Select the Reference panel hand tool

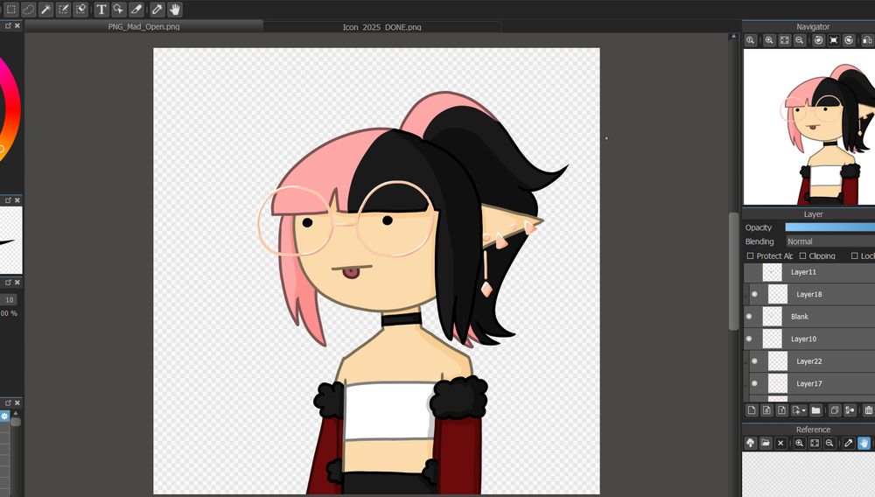tap(864, 443)
